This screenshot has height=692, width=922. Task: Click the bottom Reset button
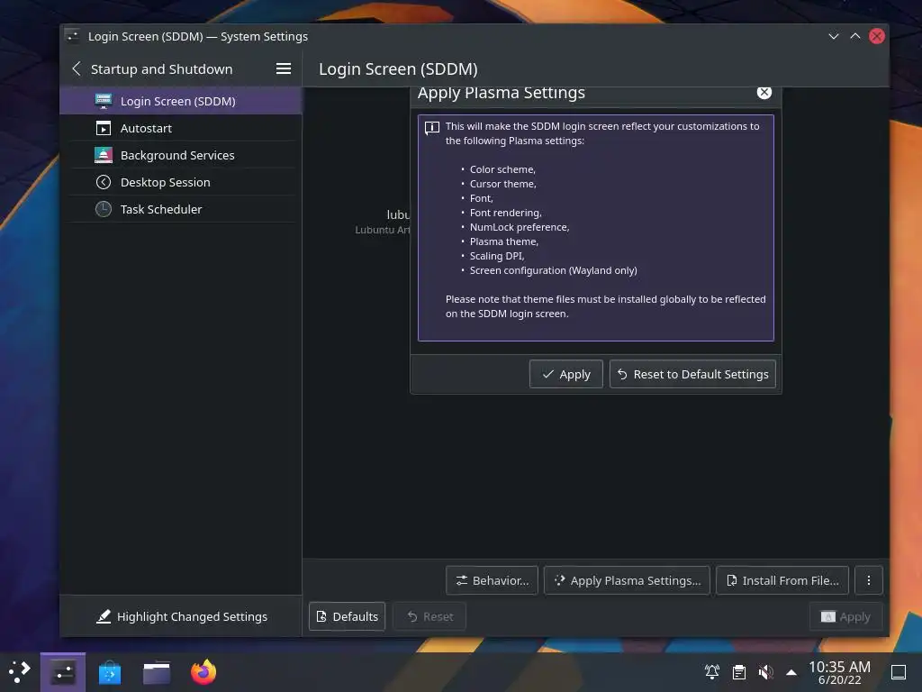[x=429, y=616]
